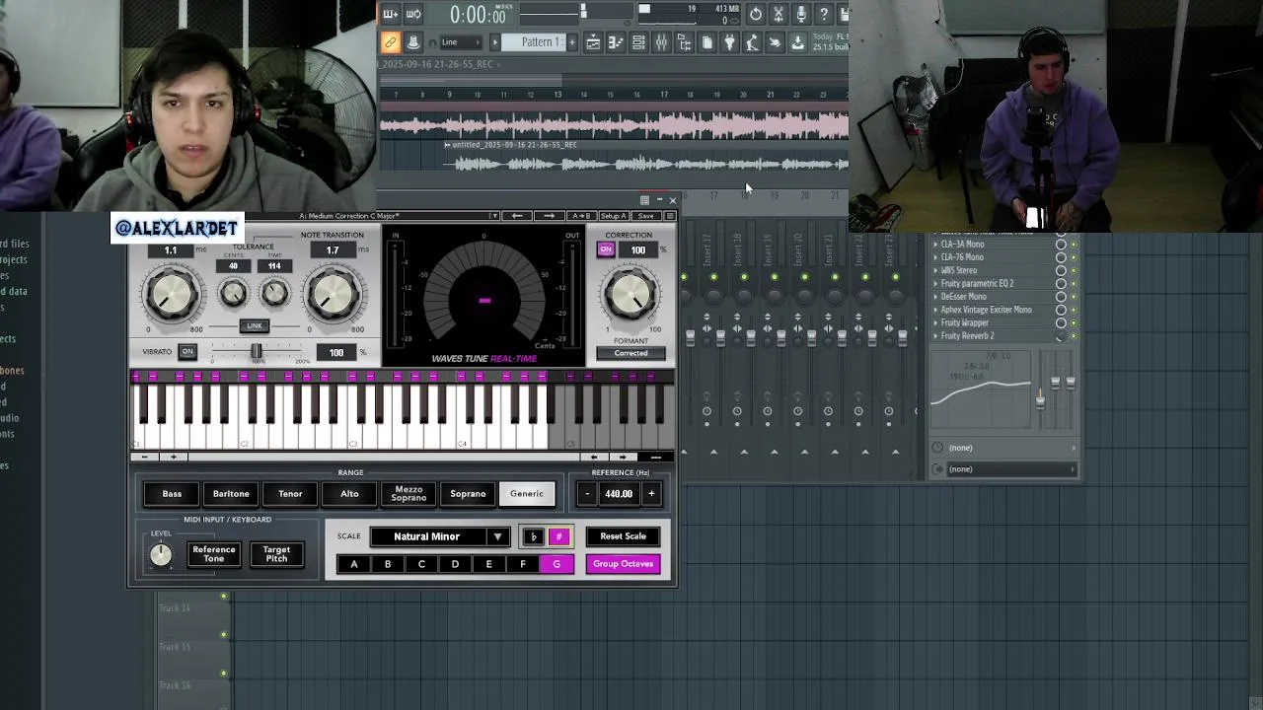Toggle DeEsser Mono effect enable
This screenshot has height=710, width=1263.
pyautogui.click(x=1074, y=296)
